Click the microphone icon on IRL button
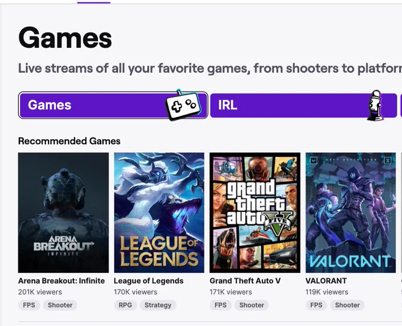This screenshot has width=402, height=326. 375,105
